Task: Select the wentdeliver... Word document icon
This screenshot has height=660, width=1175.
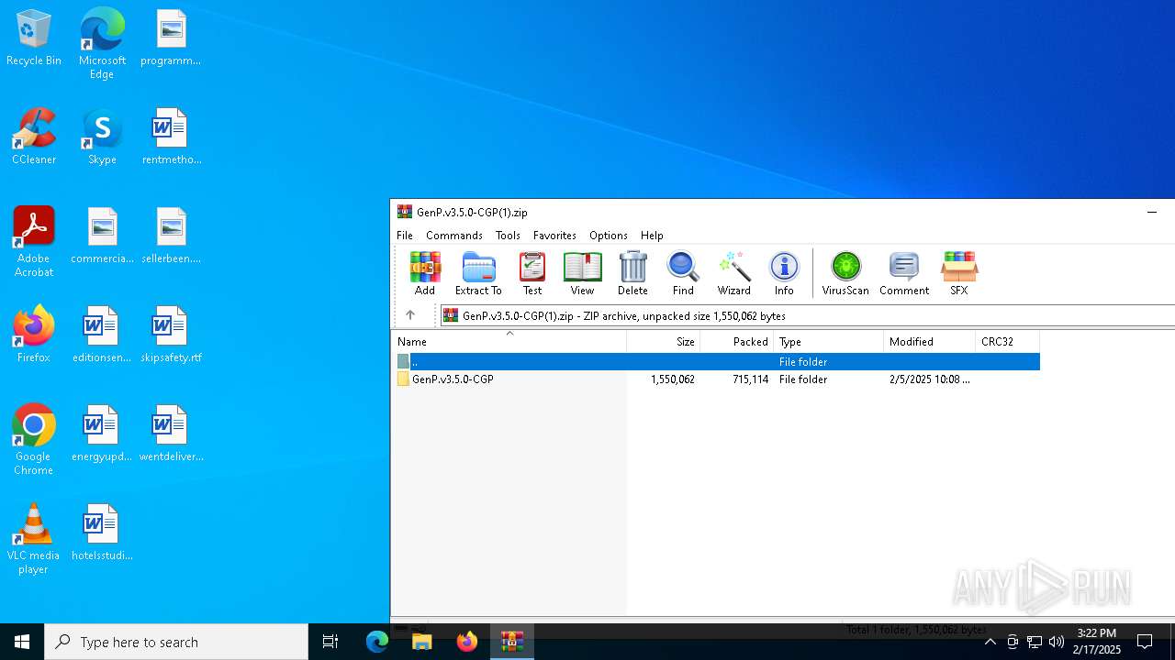Action: click(x=171, y=434)
